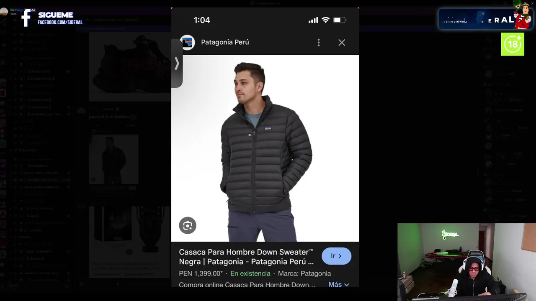Image resolution: width=536 pixels, height=301 pixels.
Task: Click the green 18+ badge
Action: pos(513,44)
